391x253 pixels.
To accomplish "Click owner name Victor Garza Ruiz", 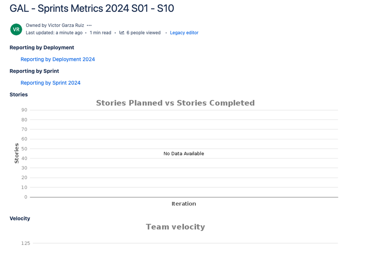I will point(66,25).
